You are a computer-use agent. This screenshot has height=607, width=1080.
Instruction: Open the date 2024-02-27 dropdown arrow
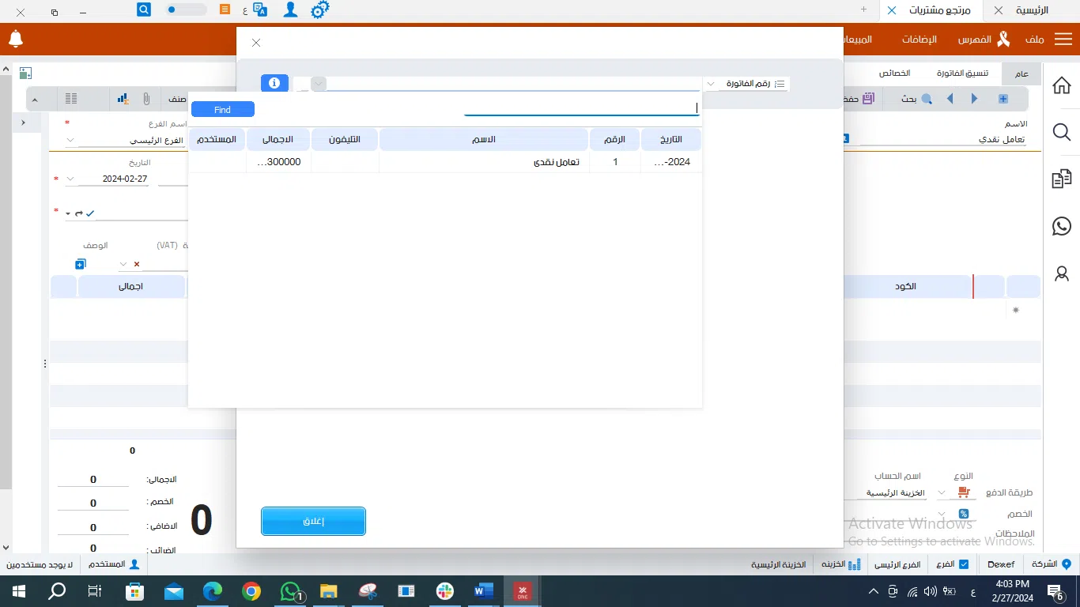pos(70,179)
